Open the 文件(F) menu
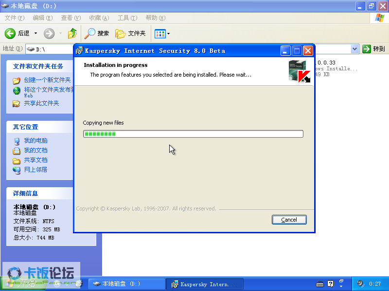 15,18
